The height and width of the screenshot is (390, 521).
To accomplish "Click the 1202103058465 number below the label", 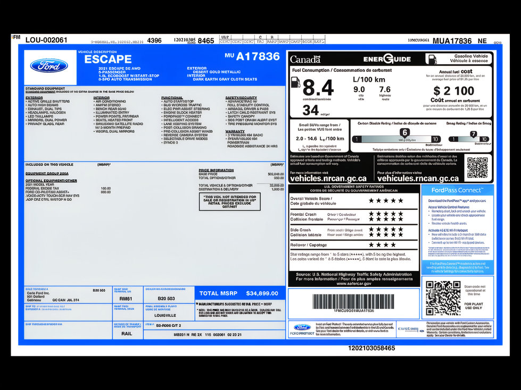I will tap(371, 348).
